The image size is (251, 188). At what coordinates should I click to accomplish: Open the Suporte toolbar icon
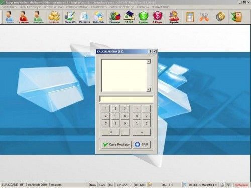[x=174, y=17]
